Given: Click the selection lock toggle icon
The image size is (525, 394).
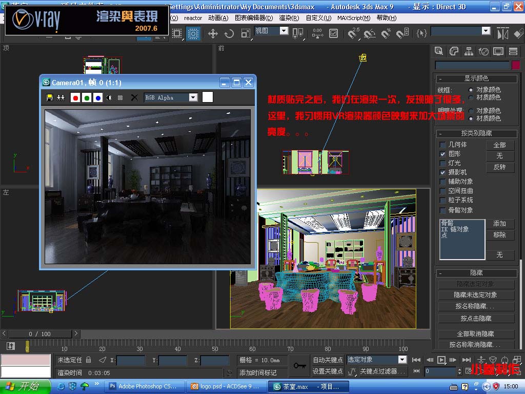Looking at the screenshot, I should click(88, 360).
